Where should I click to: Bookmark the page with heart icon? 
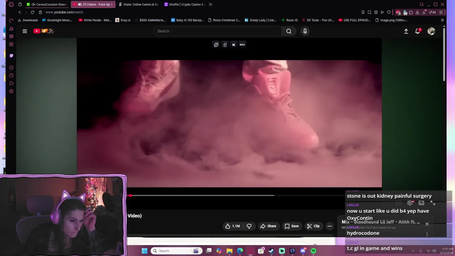(x=389, y=12)
